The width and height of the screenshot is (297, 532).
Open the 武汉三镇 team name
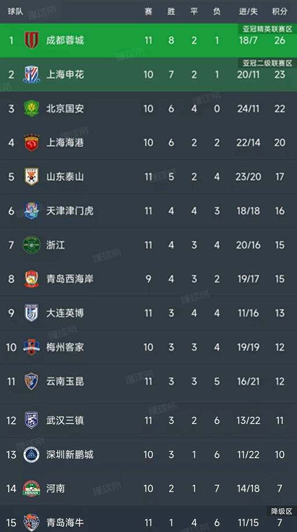[65, 420]
